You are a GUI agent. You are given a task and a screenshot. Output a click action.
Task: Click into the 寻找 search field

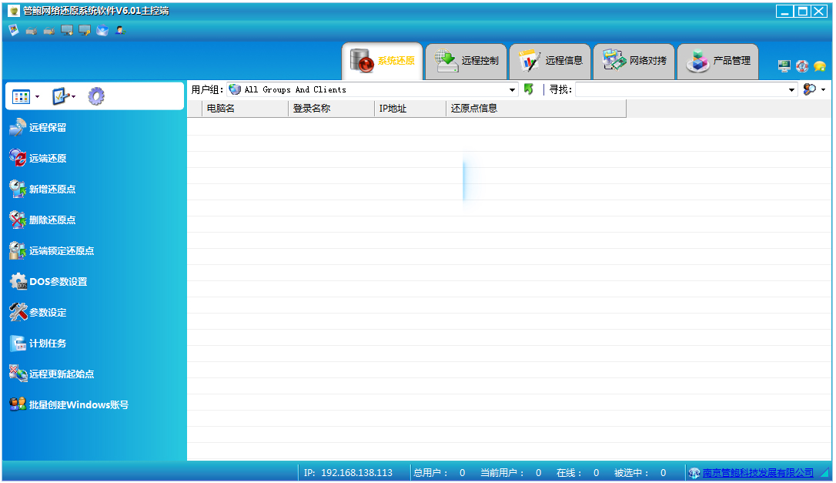point(681,89)
